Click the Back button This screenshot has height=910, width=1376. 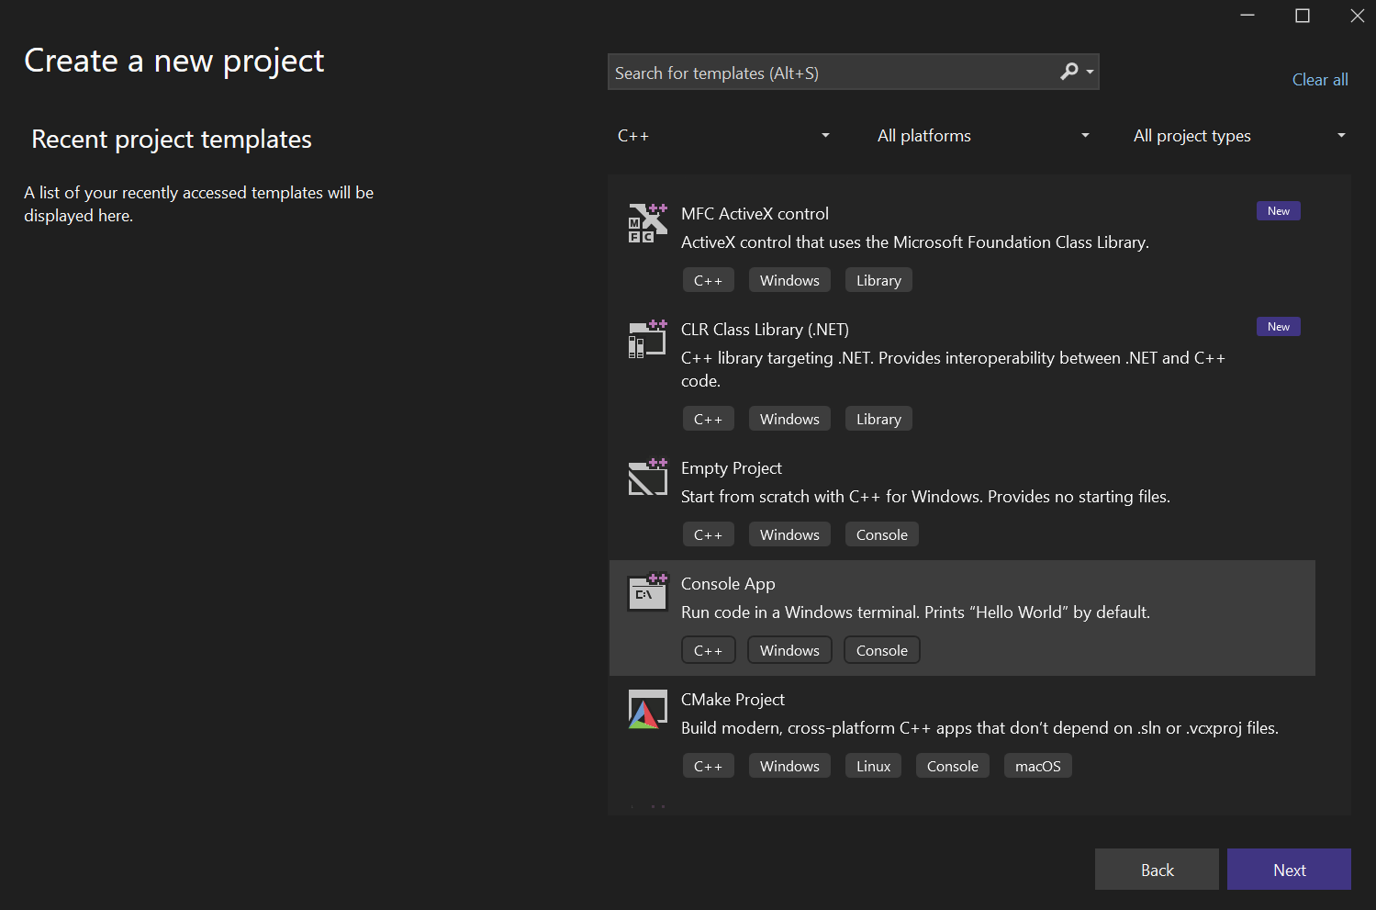pyautogui.click(x=1157, y=870)
